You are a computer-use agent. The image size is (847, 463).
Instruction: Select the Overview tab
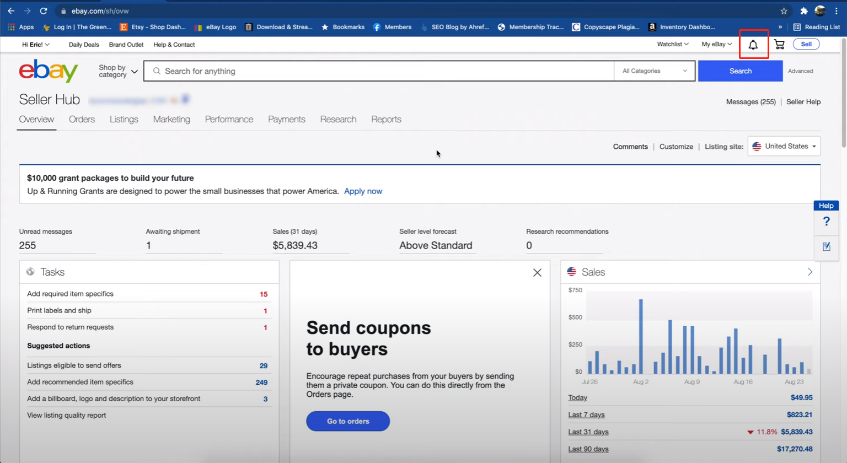(36, 119)
